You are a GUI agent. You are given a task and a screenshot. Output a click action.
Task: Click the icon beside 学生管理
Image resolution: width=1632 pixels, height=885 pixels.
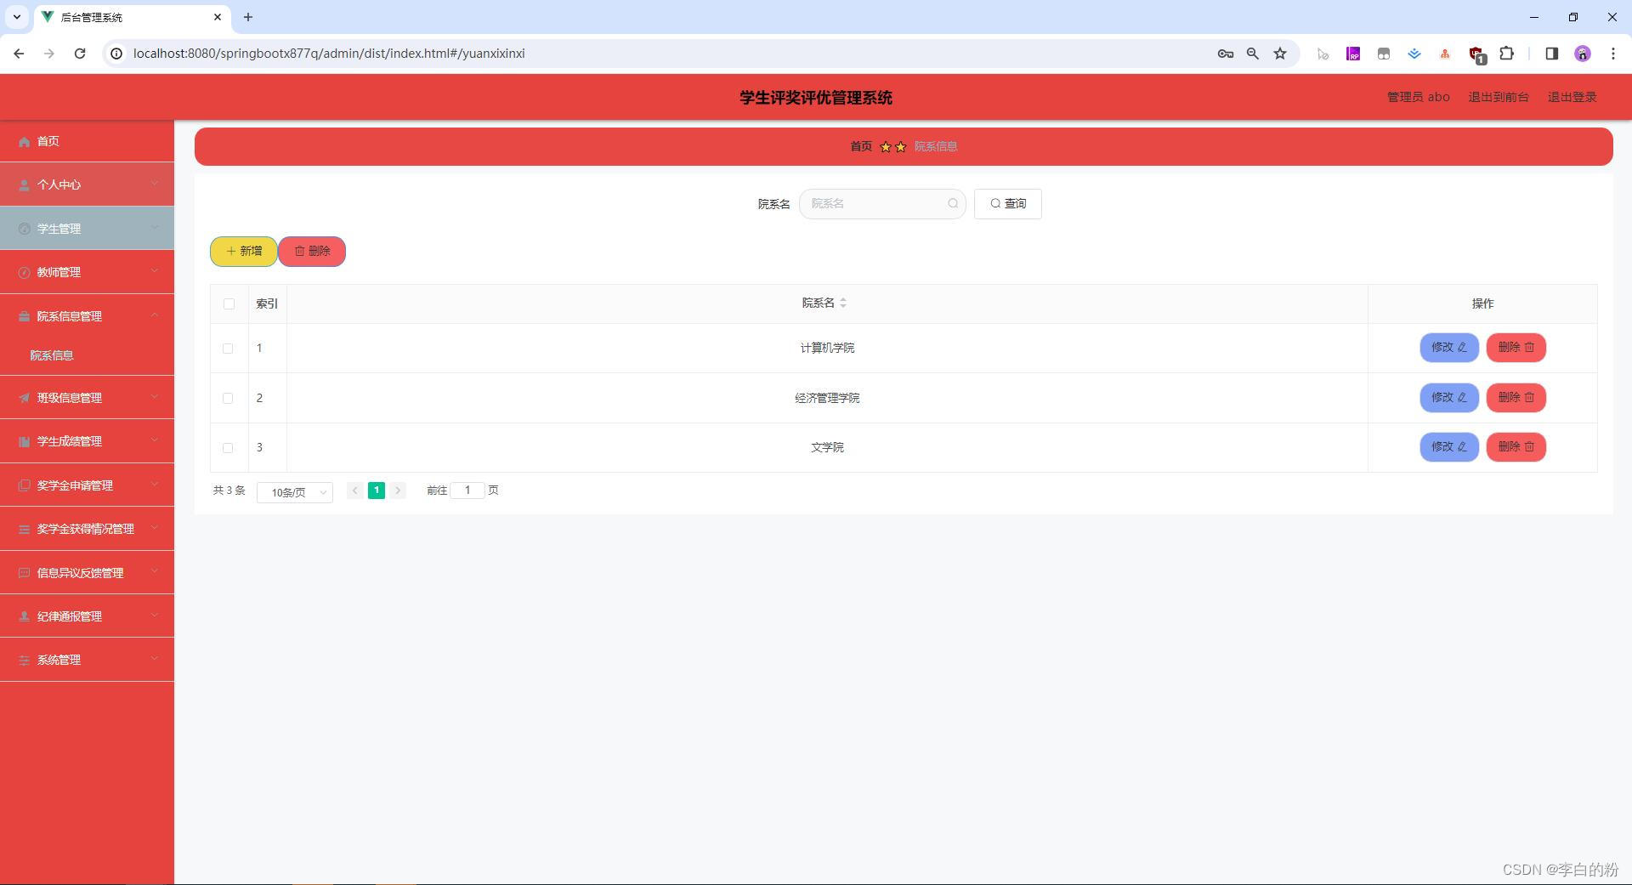coord(24,229)
